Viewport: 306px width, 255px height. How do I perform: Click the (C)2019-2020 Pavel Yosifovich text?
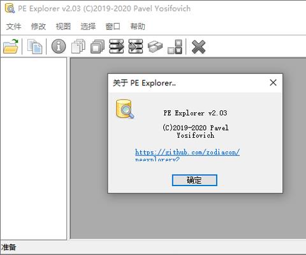[195, 131]
